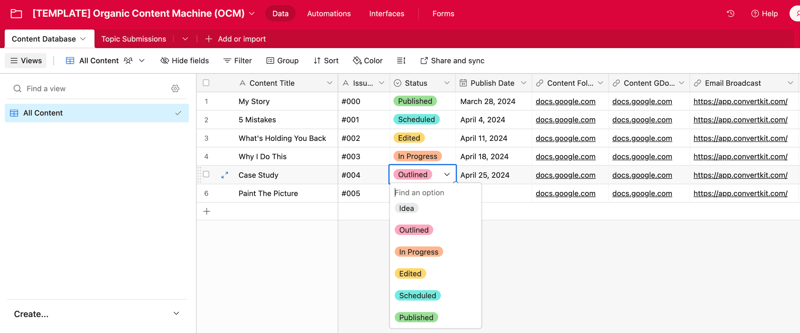Image resolution: width=800 pixels, height=333 pixels.
Task: Open Content Folder column menu chevron
Action: [x=600, y=83]
